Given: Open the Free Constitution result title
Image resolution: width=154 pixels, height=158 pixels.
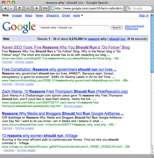Looking at the screenshot, I should 59,69.
